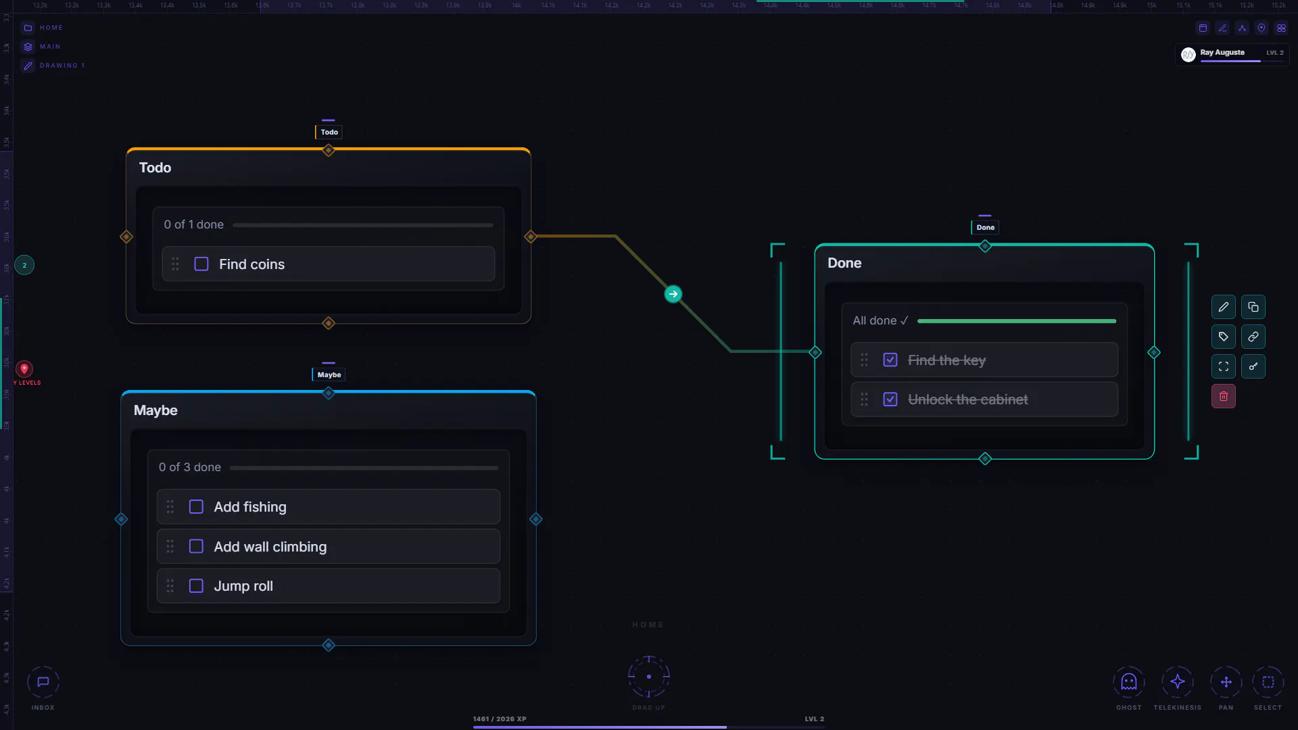Click Todo card's left connector diamond
Image resolution: width=1298 pixels, height=730 pixels.
[x=126, y=237]
